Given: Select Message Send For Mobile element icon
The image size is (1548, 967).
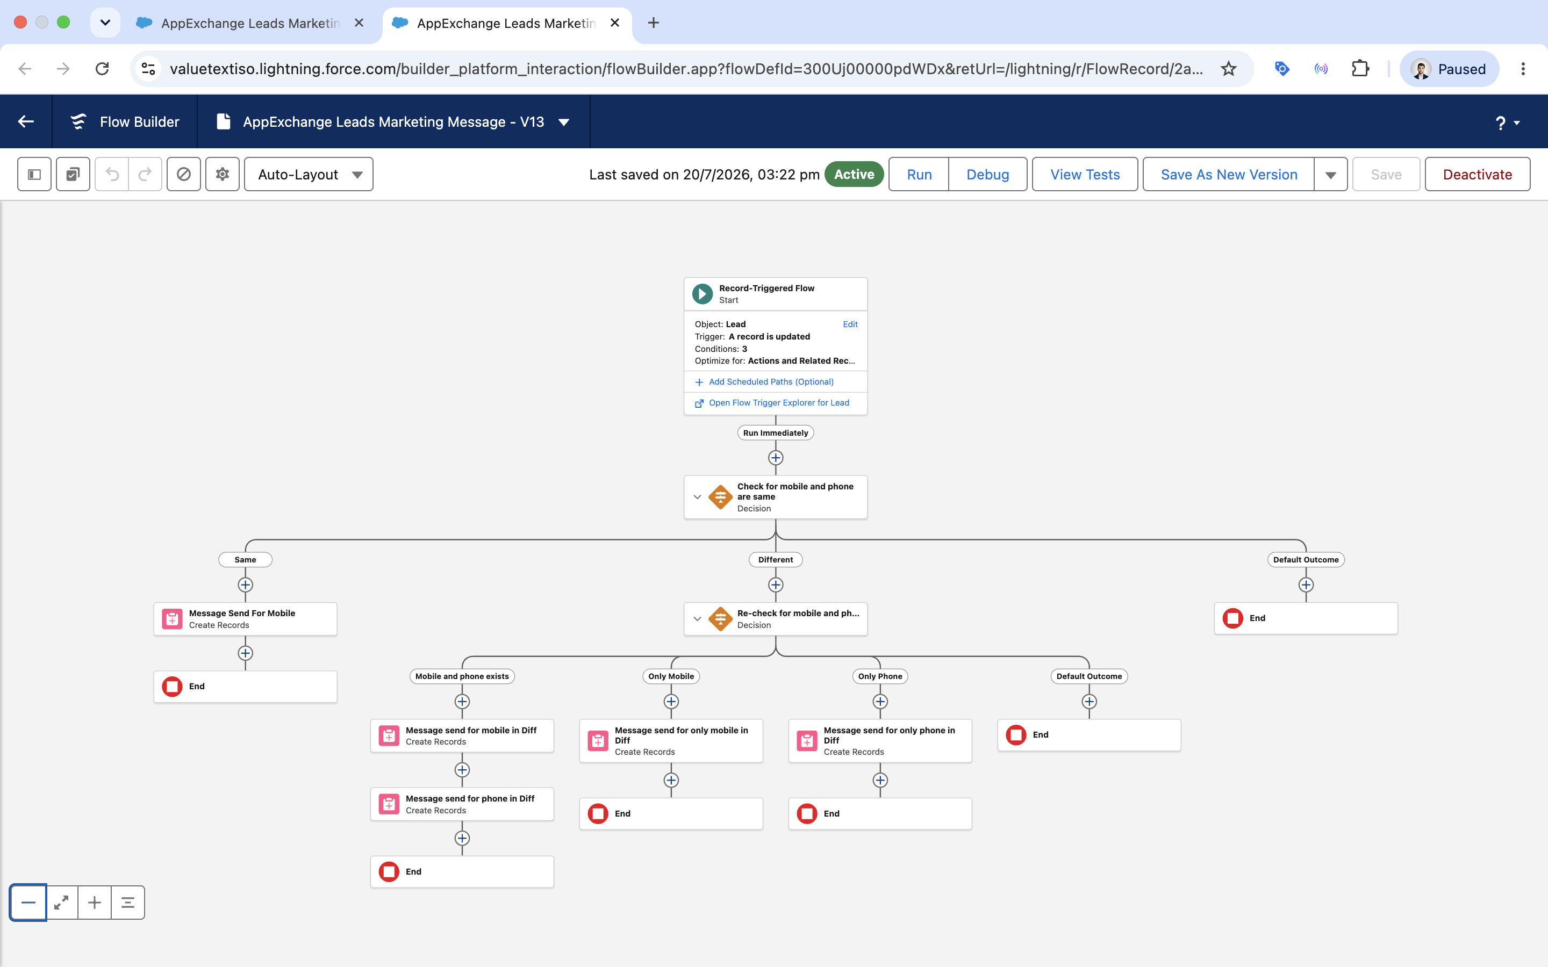Looking at the screenshot, I should 172,618.
